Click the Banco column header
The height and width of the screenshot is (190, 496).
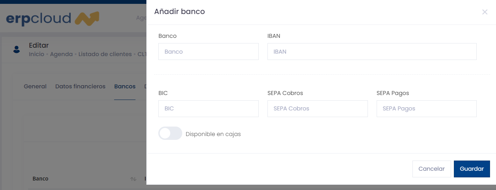point(40,179)
